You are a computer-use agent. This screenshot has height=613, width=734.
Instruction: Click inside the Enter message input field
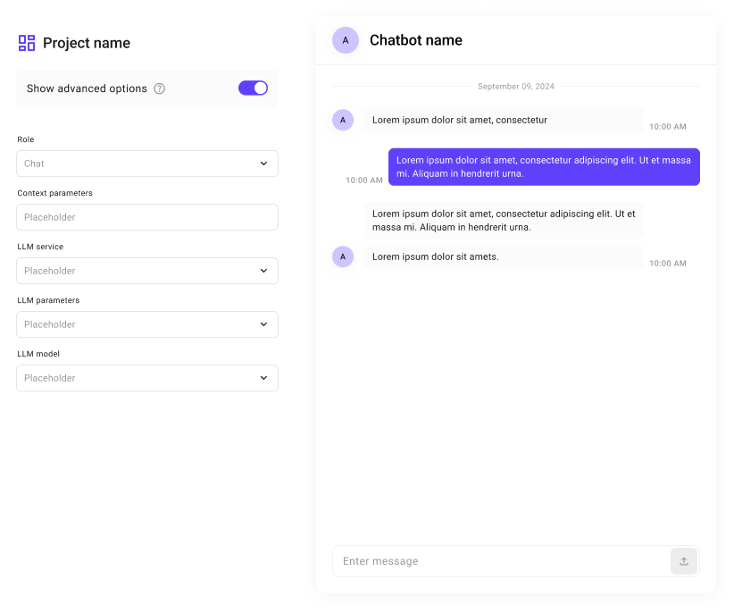[491, 561]
